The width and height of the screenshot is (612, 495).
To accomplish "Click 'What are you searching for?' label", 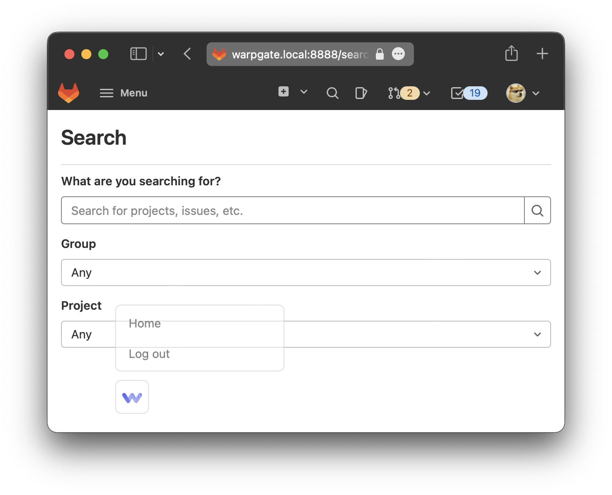I will (x=141, y=181).
